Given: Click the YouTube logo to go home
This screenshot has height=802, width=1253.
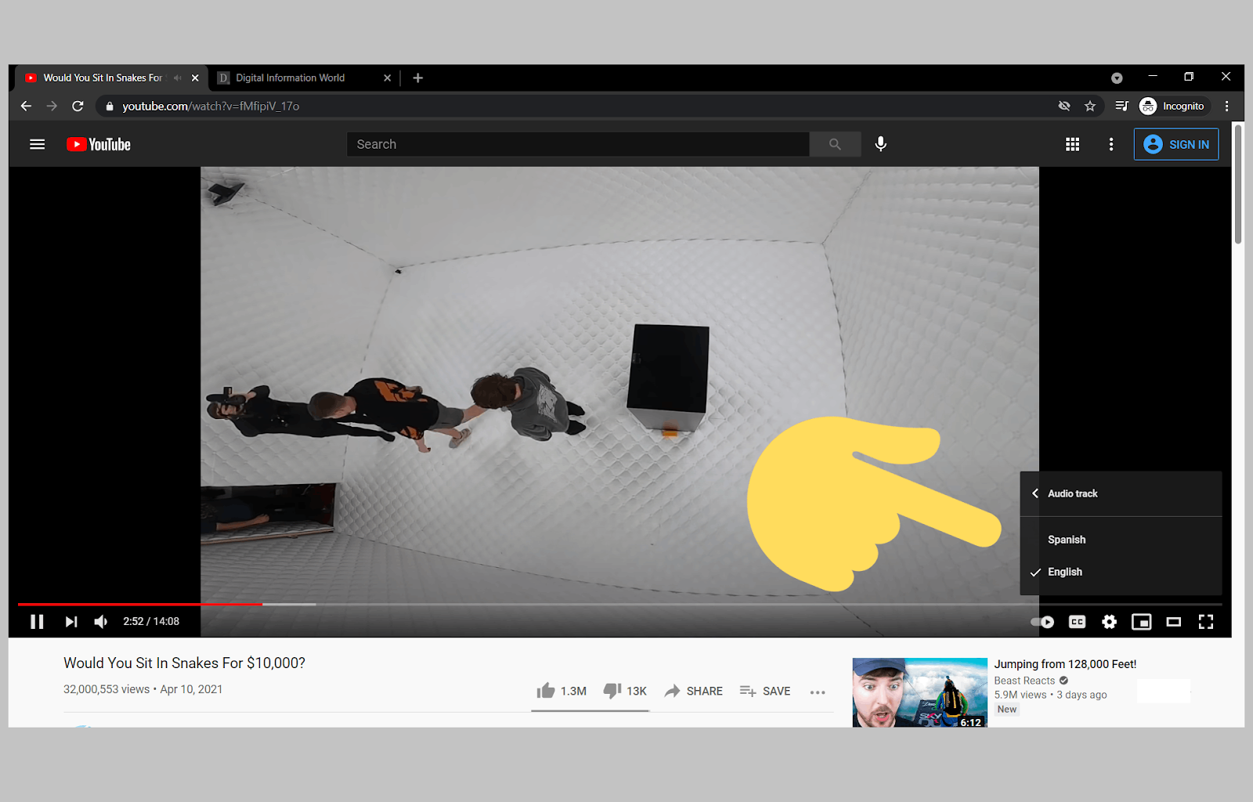Looking at the screenshot, I should point(97,144).
